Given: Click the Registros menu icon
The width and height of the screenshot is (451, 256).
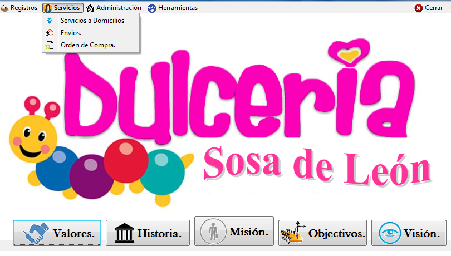Looking at the screenshot, I should point(4,8).
